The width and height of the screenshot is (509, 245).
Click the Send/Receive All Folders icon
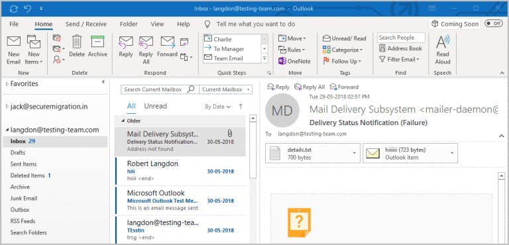click(x=14, y=9)
